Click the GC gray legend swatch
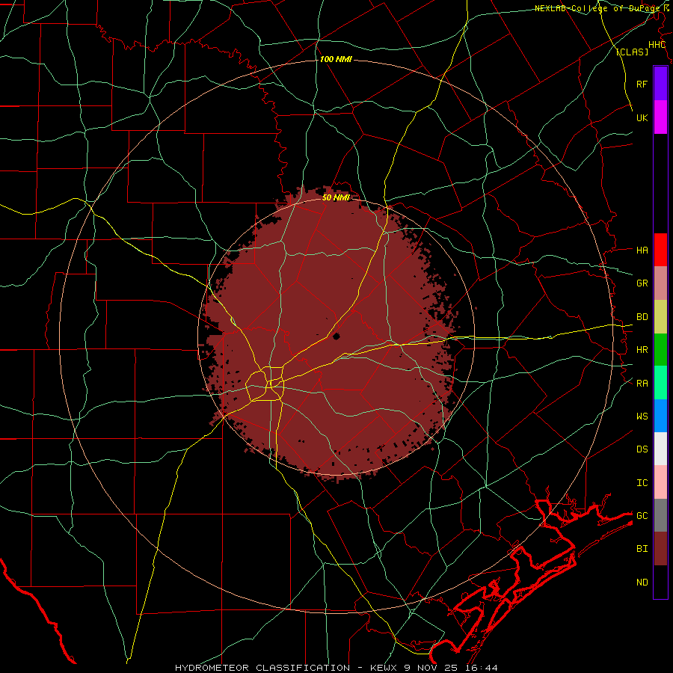 (660, 515)
